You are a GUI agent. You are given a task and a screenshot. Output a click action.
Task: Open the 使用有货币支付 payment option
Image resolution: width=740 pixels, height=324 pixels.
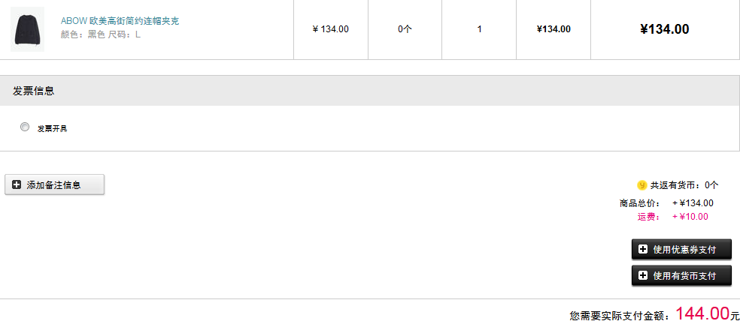click(x=681, y=276)
